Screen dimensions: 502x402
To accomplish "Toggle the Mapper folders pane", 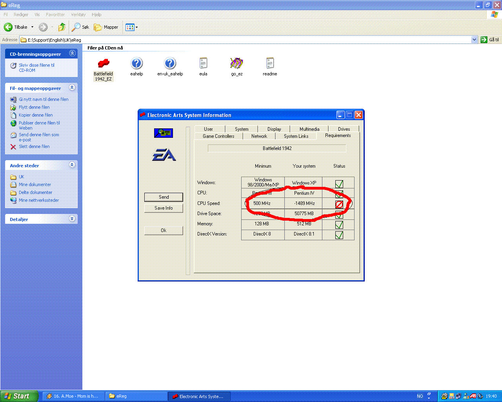I will tap(106, 27).
